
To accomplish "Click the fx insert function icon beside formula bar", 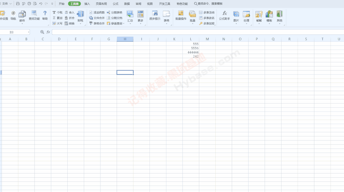I will click(x=48, y=32).
